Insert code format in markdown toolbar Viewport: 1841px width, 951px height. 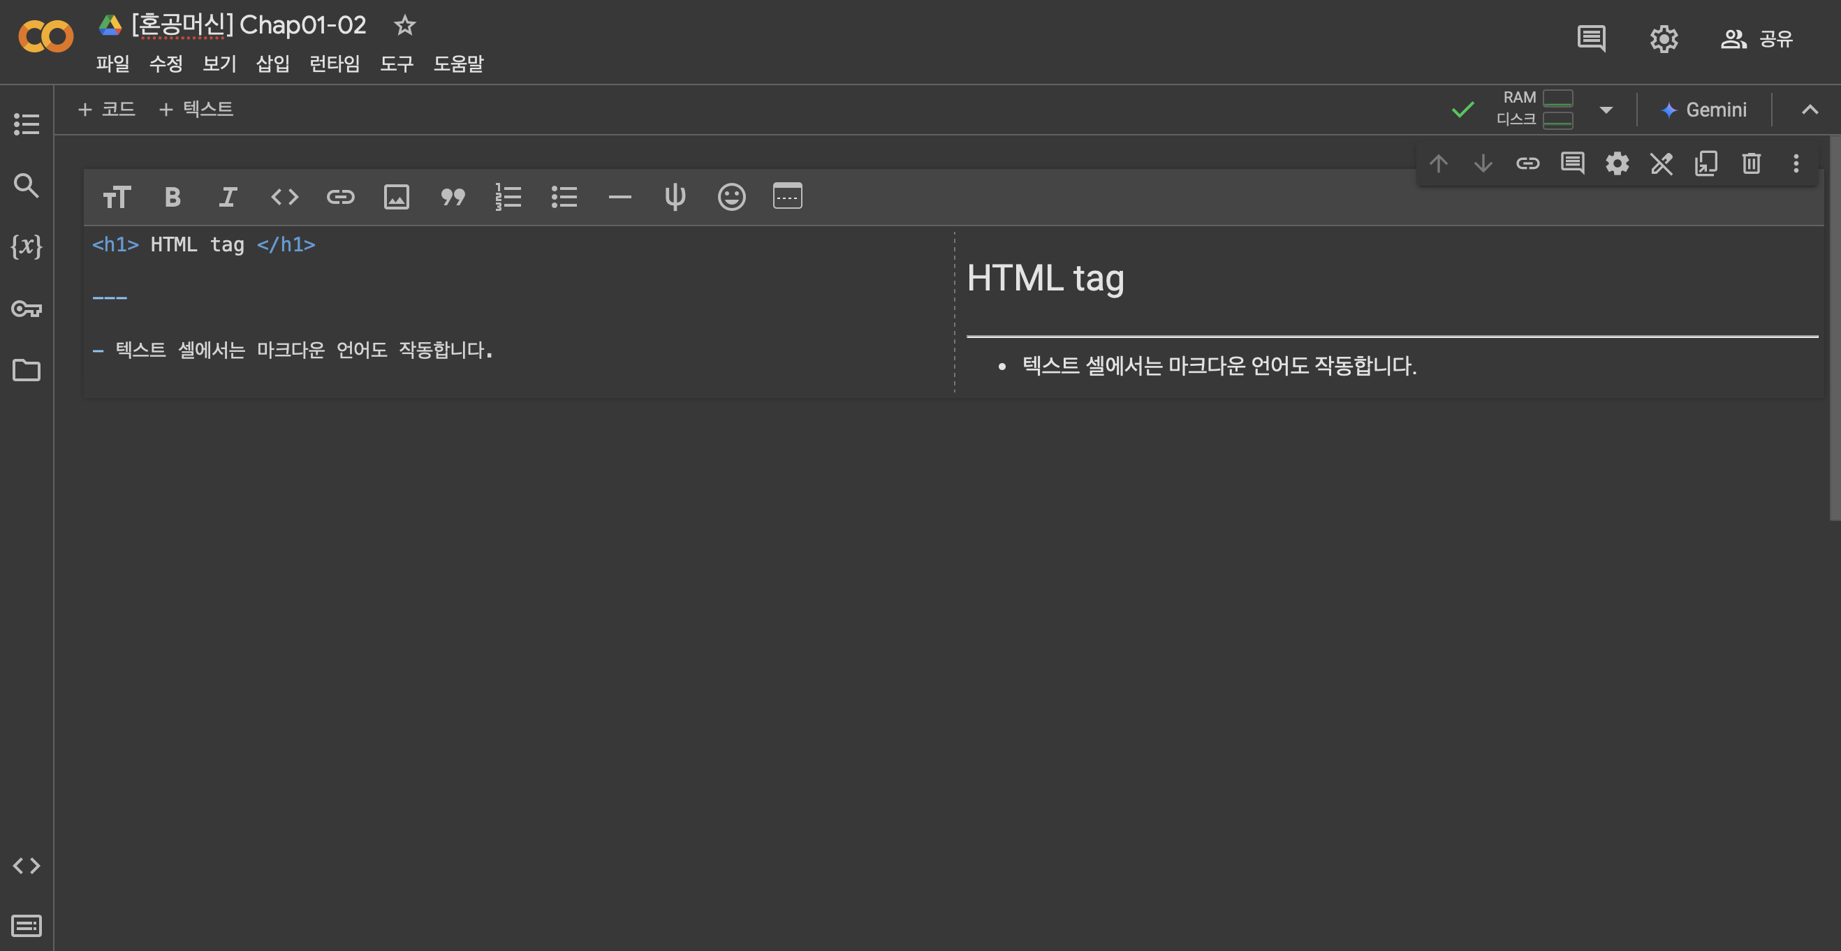284,197
